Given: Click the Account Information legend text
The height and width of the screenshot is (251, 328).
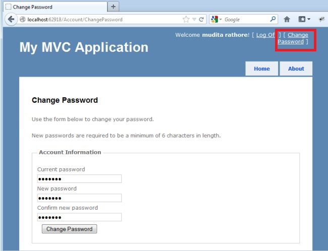Looking at the screenshot, I should (x=70, y=152).
